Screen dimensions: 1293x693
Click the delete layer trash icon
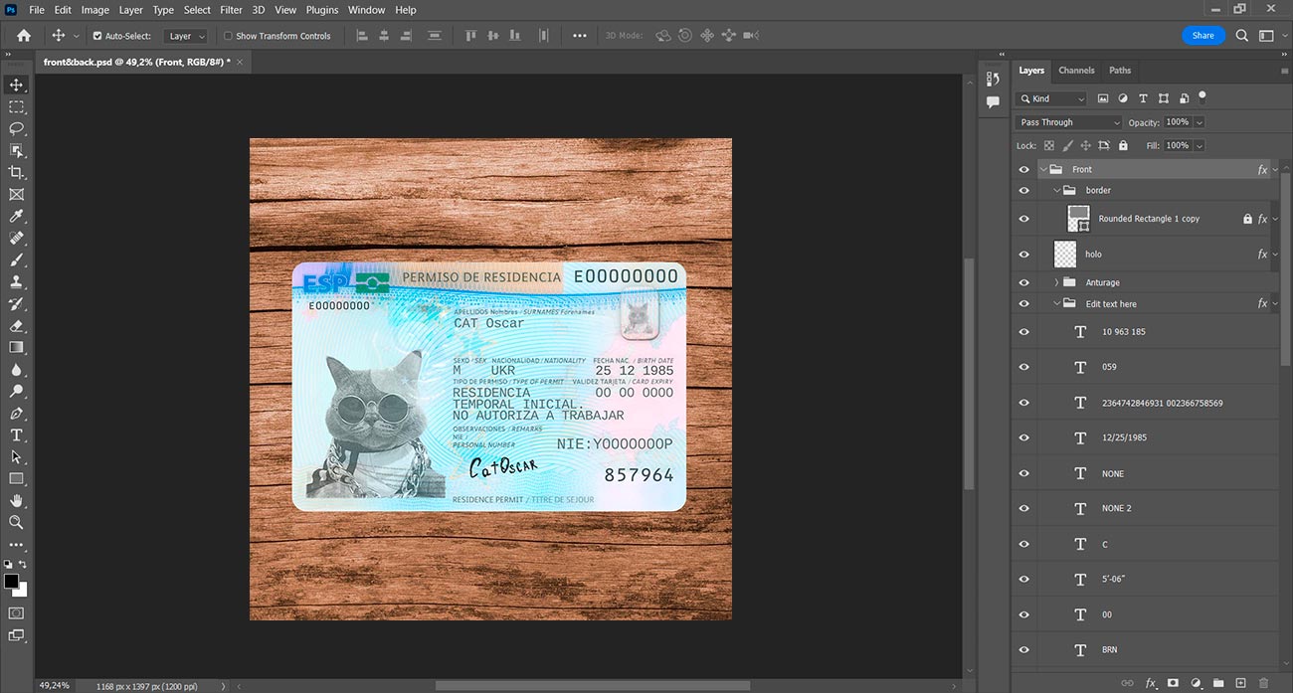pos(1263,683)
